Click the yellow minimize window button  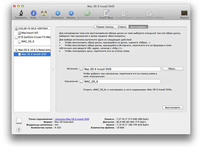click(x=19, y=6)
